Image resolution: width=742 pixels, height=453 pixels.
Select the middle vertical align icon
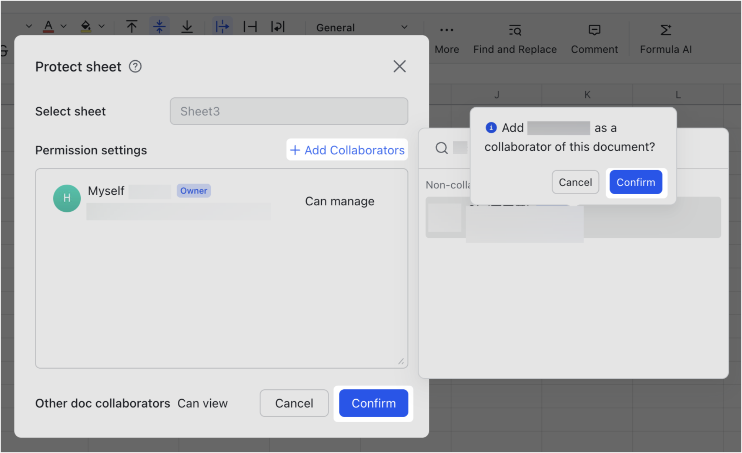pyautogui.click(x=160, y=27)
